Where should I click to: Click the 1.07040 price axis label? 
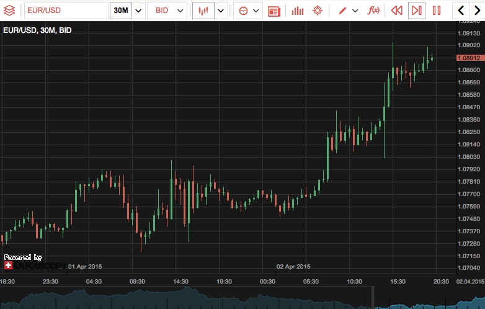pos(469,268)
